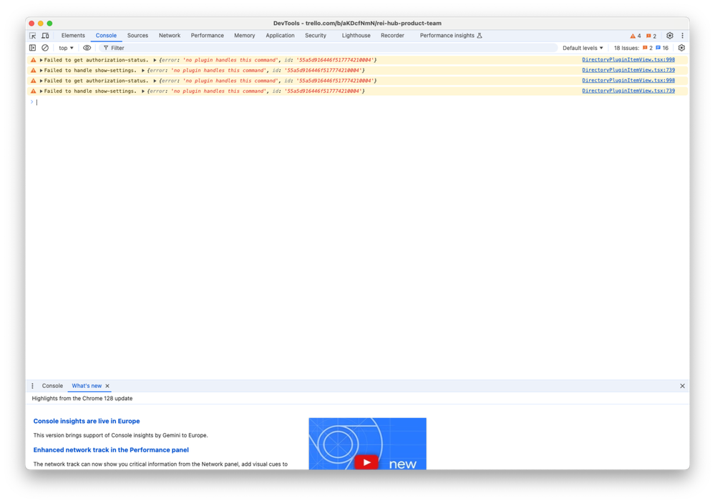Open DevTools settings gear in the tab bar
Viewport: 715px width, 503px height.
point(669,36)
